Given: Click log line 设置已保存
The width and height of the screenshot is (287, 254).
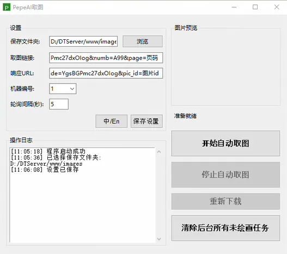Looking at the screenshot, I should (x=45, y=170).
